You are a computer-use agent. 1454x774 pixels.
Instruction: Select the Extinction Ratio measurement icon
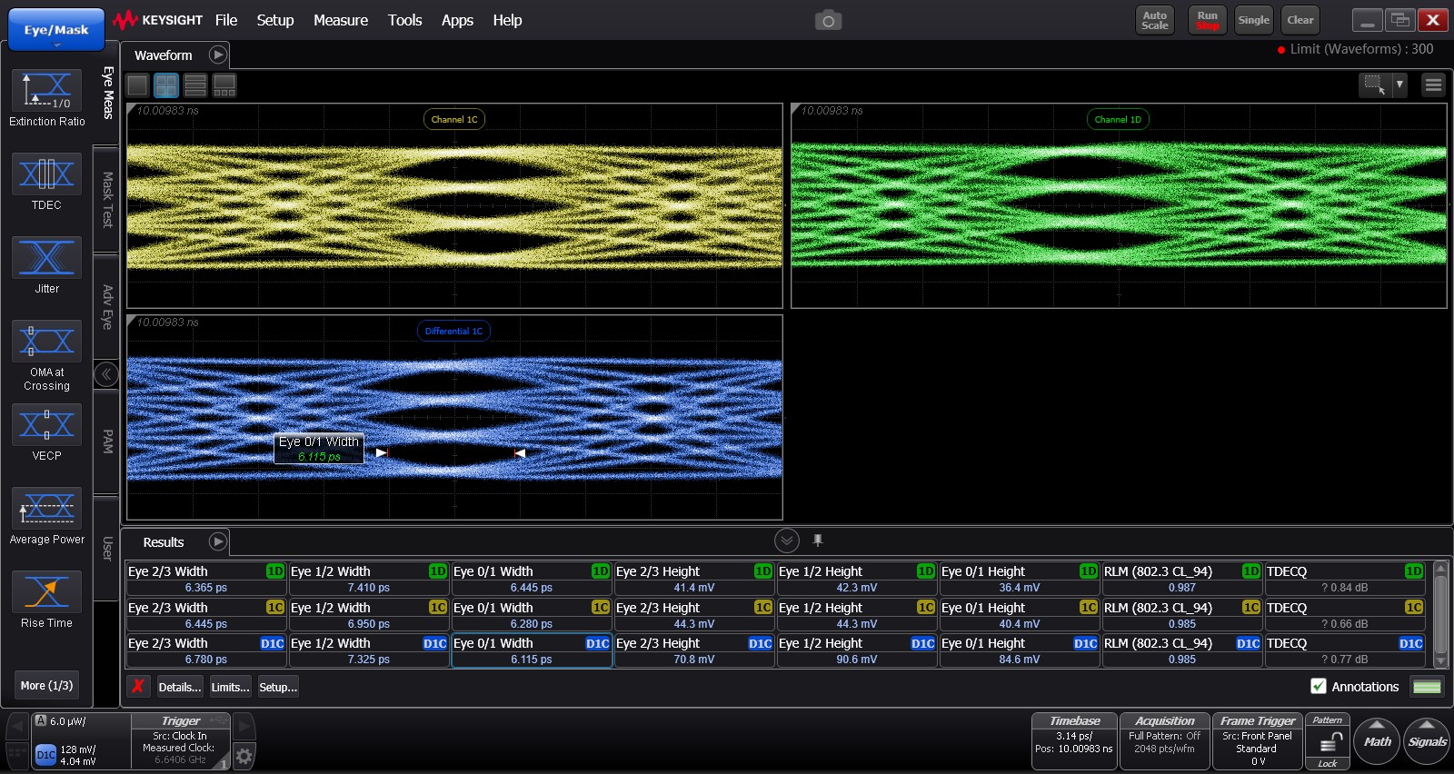[x=46, y=91]
